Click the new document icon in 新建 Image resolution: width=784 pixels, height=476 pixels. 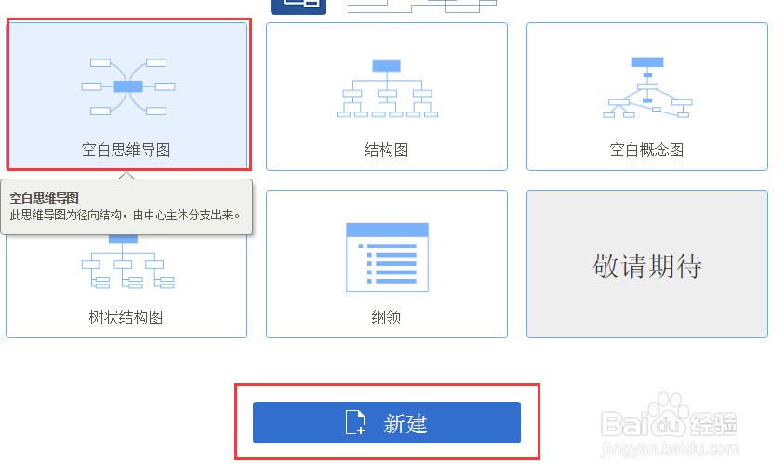355,422
